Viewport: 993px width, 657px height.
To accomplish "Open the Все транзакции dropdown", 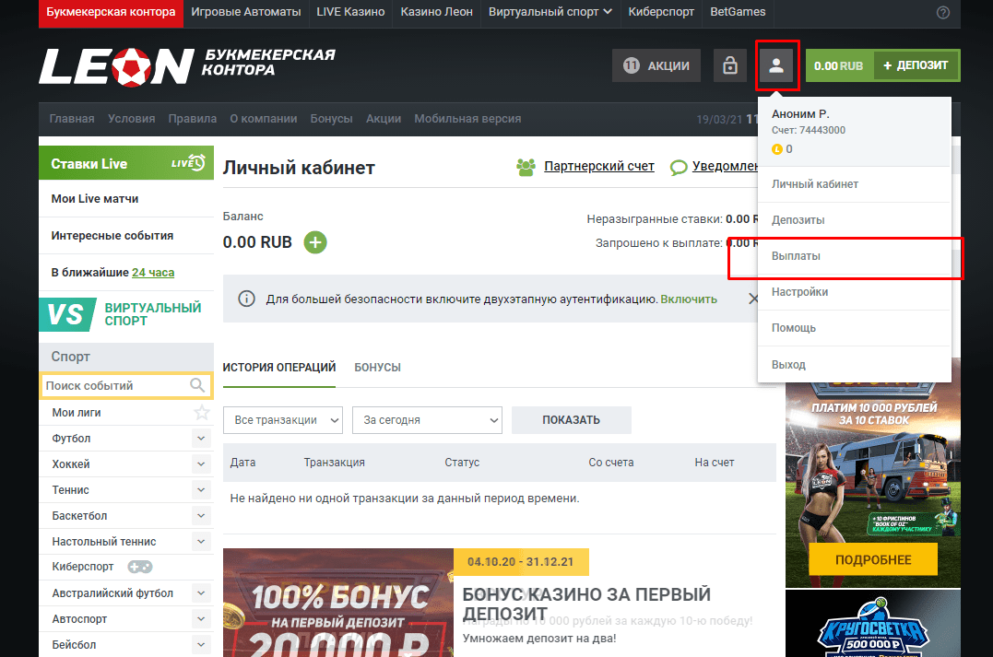I will 283,420.
